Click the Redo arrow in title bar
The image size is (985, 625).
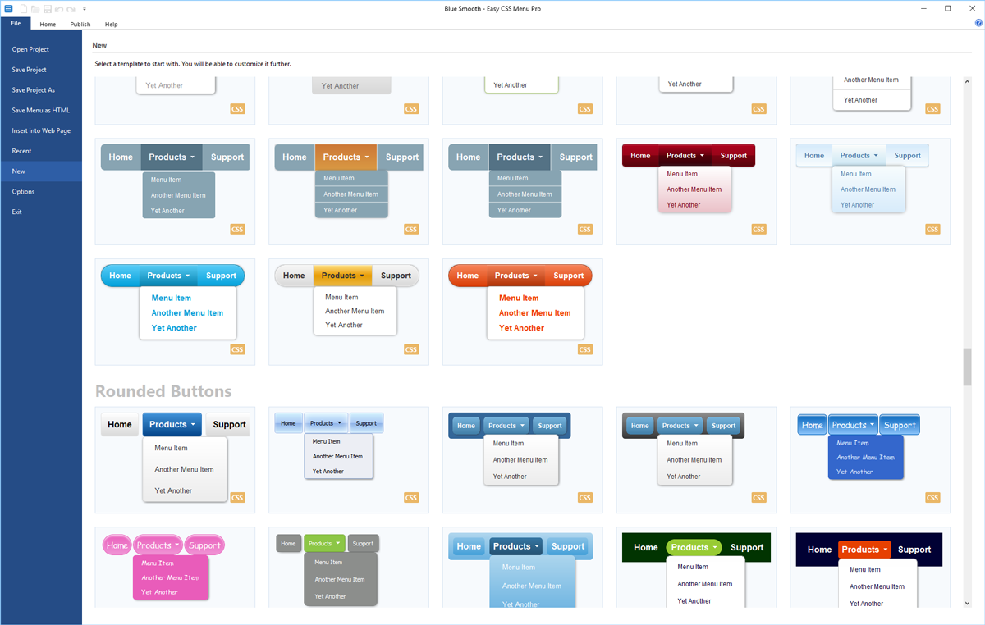[x=71, y=8]
